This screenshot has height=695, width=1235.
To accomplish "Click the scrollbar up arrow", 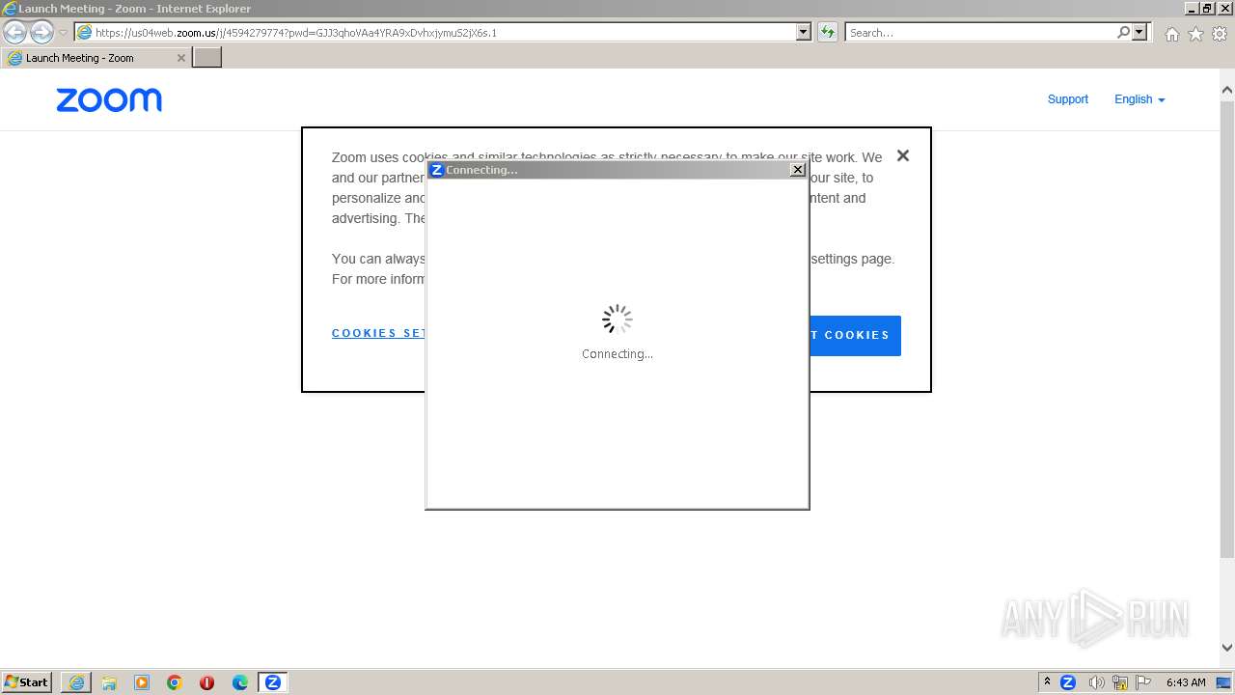I will (x=1227, y=91).
